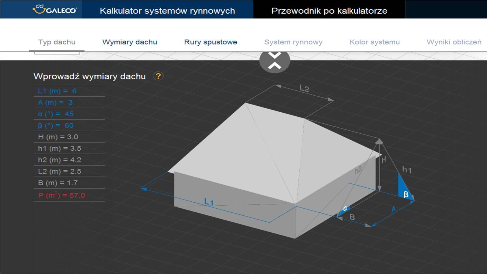Switch to Wymiary dachu tab
The width and height of the screenshot is (487, 274).
click(x=130, y=42)
